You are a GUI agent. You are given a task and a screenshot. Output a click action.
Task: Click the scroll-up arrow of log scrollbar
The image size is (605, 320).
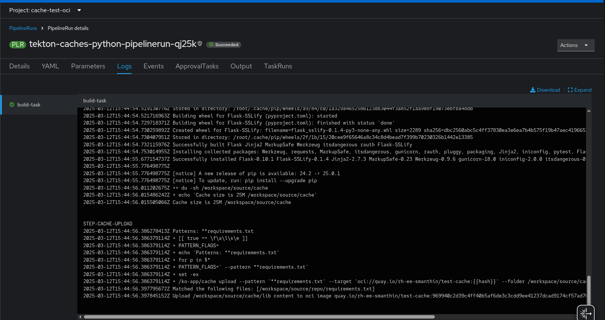(x=589, y=110)
